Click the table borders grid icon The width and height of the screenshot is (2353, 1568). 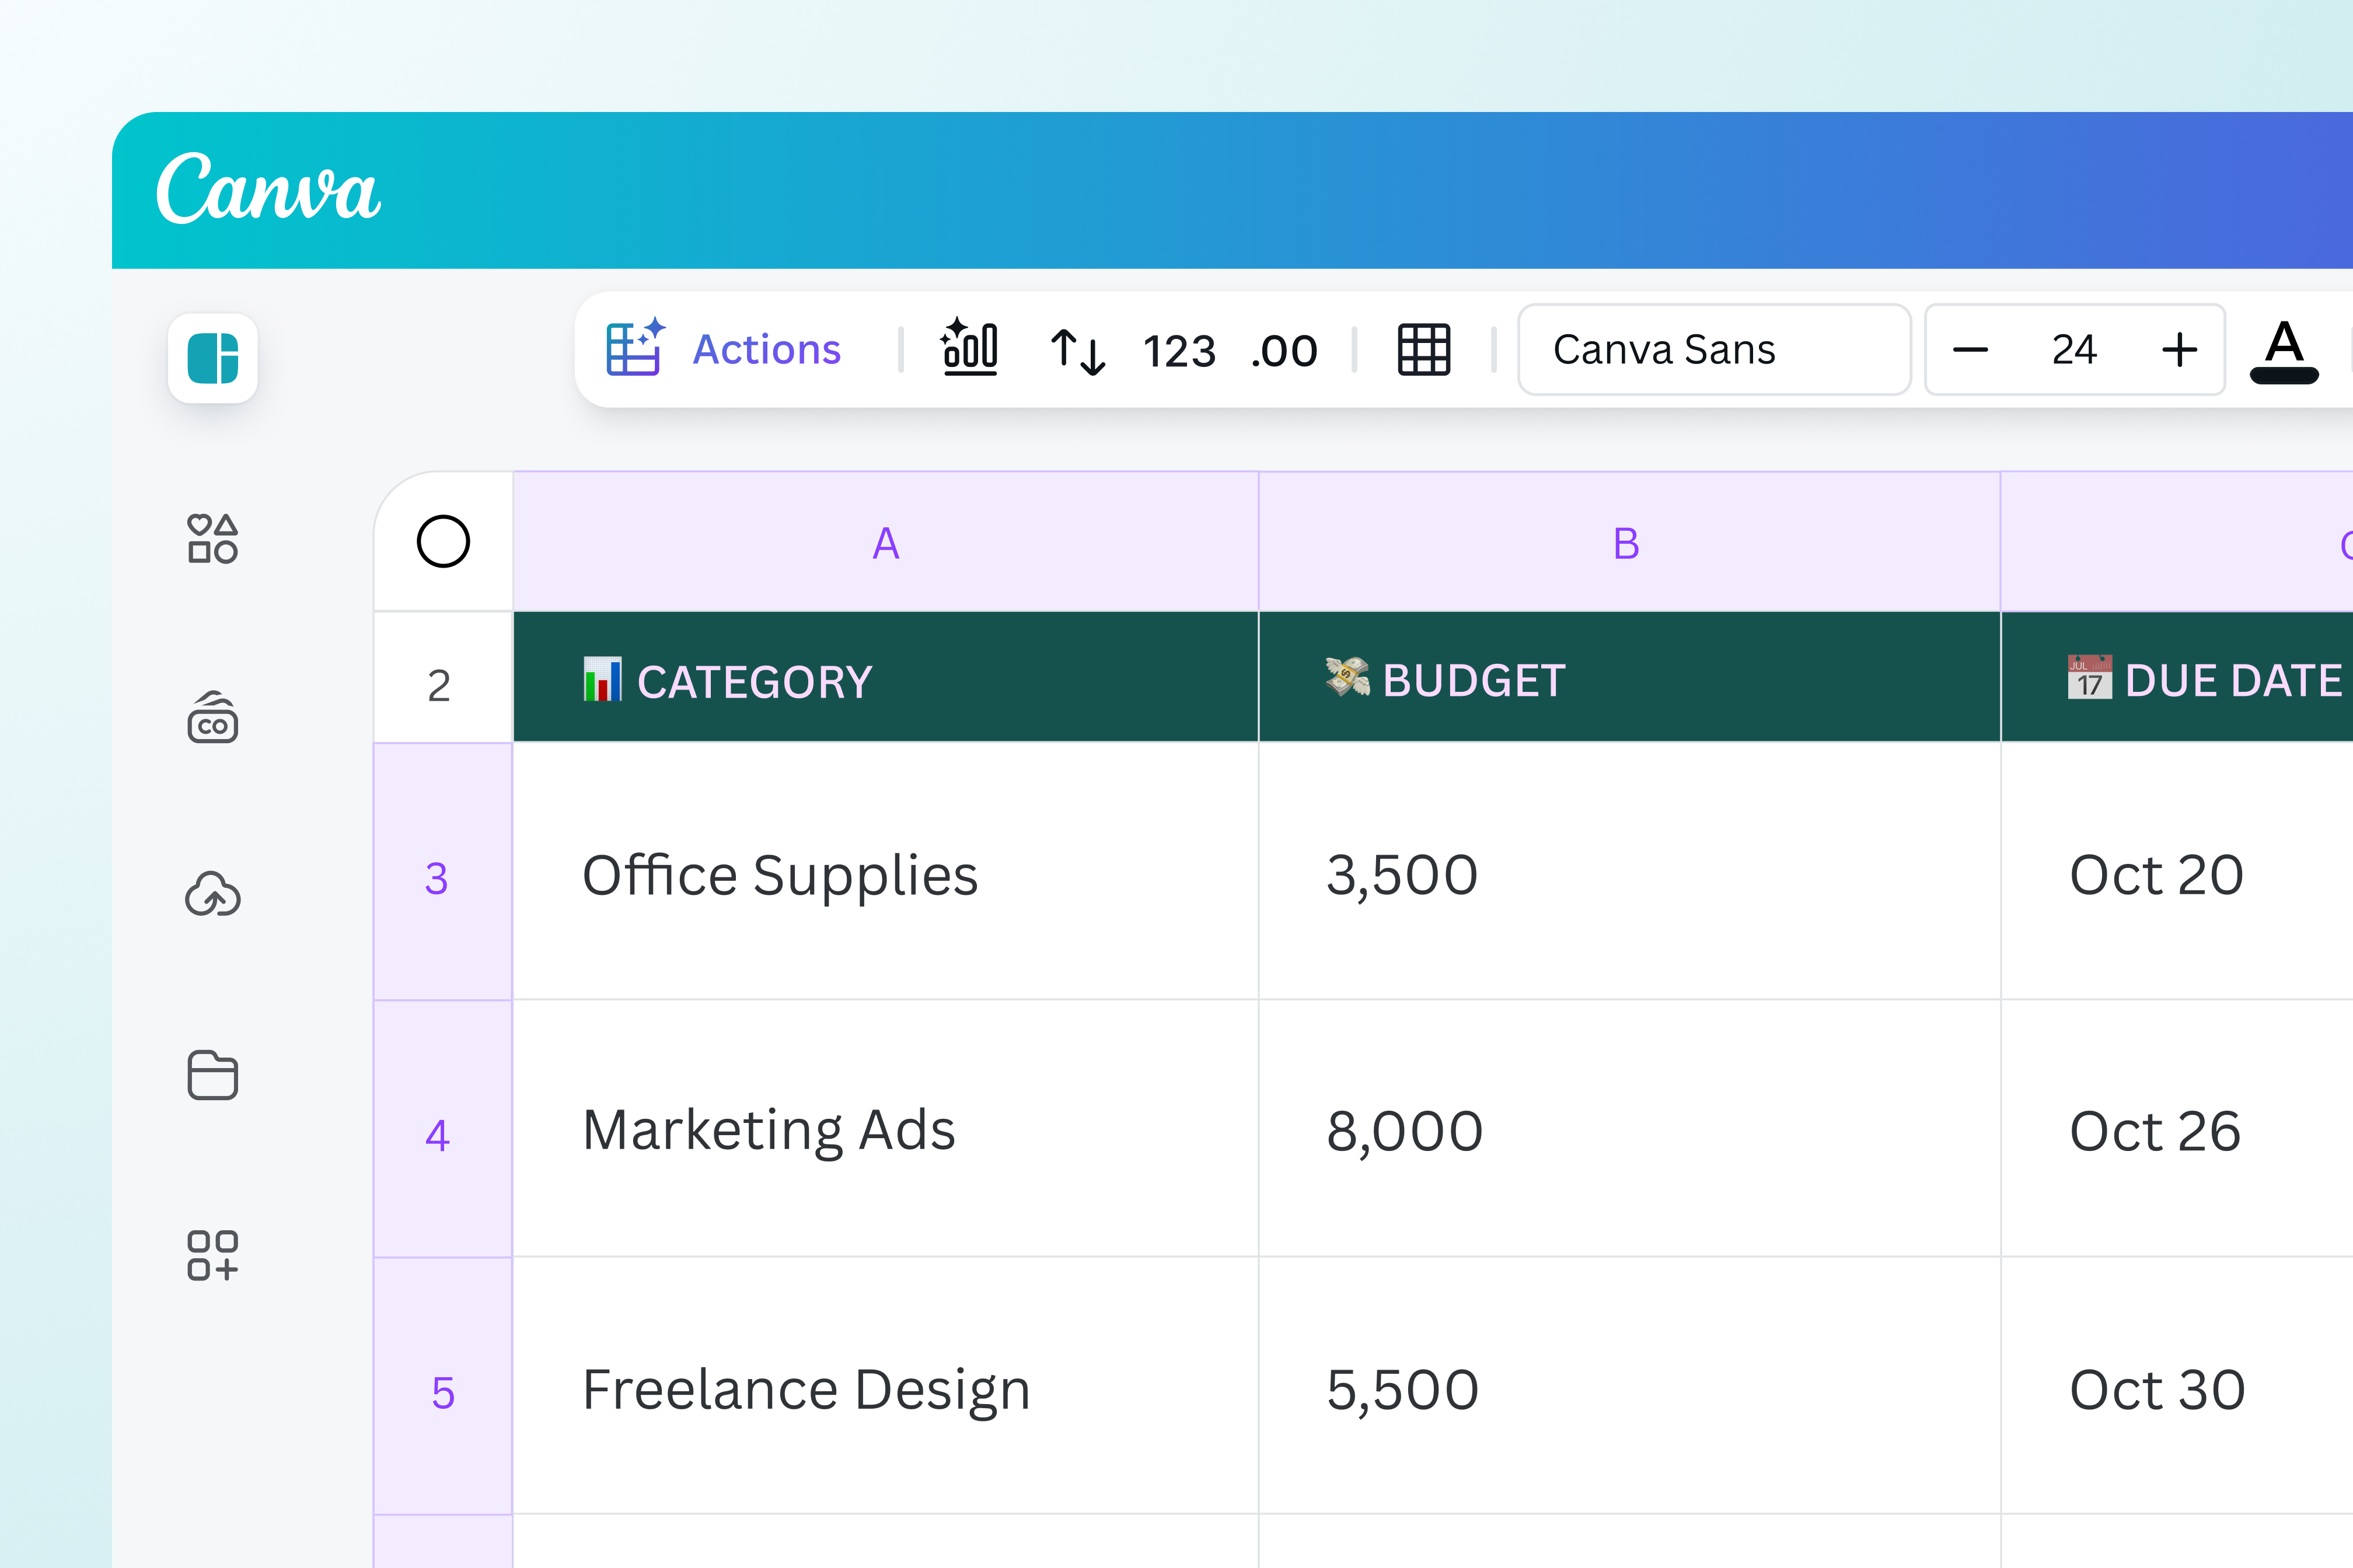(x=1423, y=350)
